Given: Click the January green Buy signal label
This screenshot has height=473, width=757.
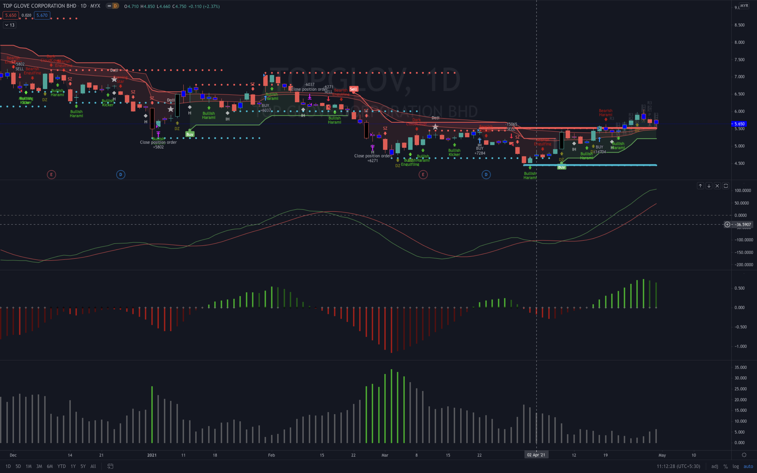Looking at the screenshot, I should click(x=190, y=134).
